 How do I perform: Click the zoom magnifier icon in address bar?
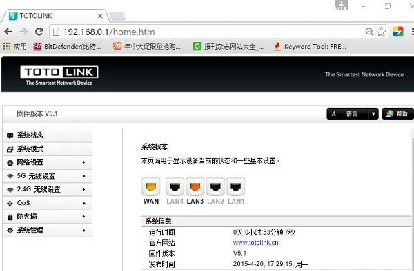click(369, 32)
